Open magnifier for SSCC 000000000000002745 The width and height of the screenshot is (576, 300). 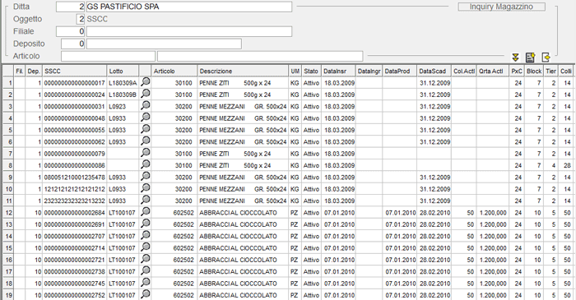[x=146, y=283]
